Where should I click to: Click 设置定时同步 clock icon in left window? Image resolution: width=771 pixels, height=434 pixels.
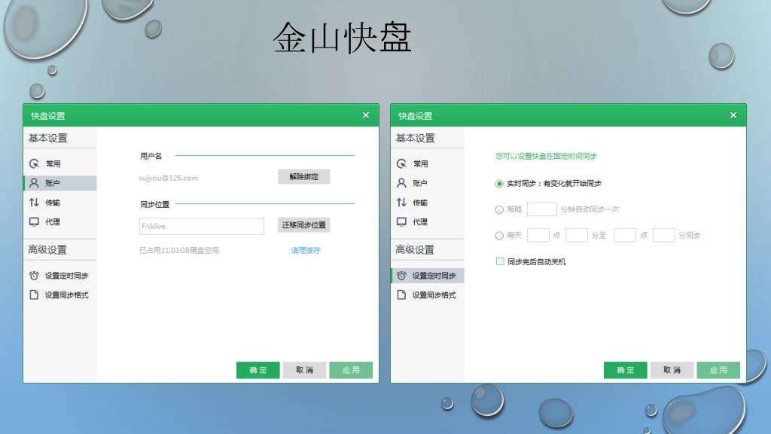[34, 276]
